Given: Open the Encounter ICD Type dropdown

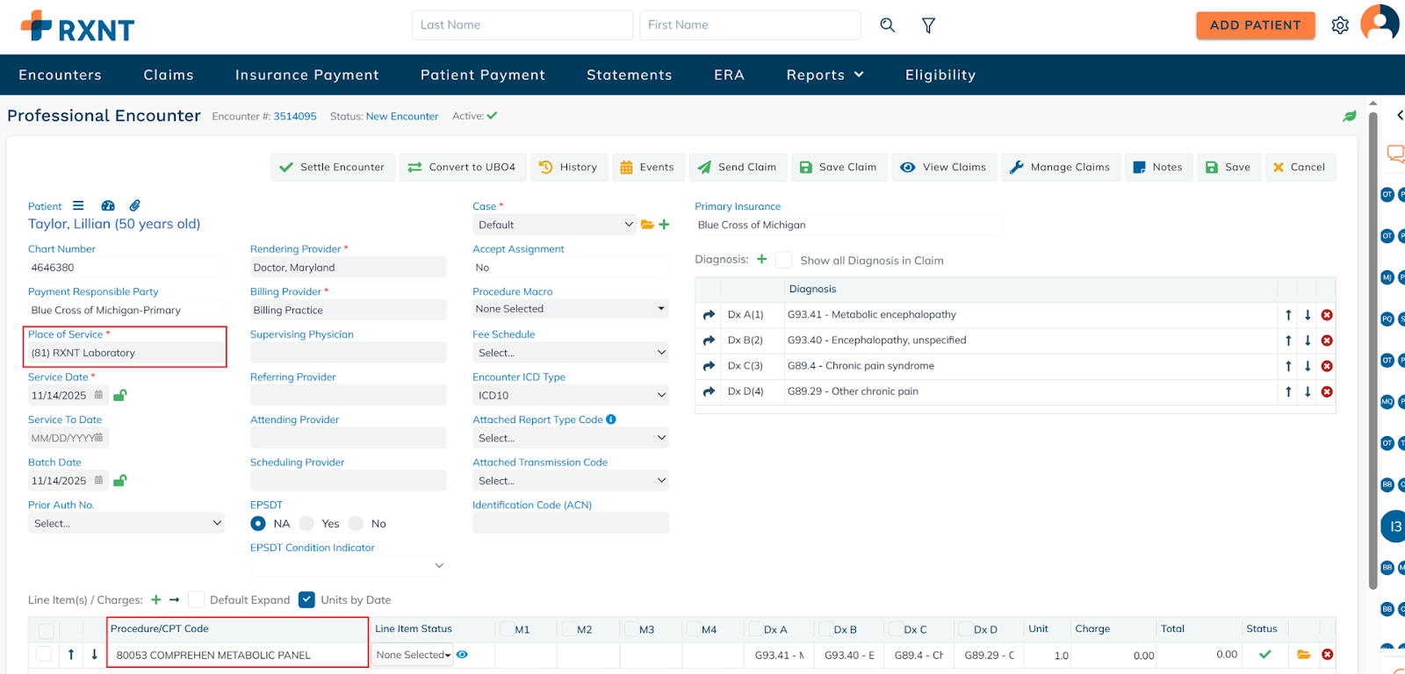Looking at the screenshot, I should pyautogui.click(x=571, y=396).
